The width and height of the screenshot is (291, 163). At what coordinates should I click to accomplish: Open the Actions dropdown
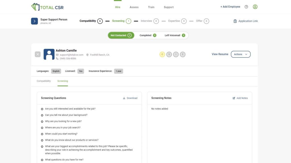(241, 54)
